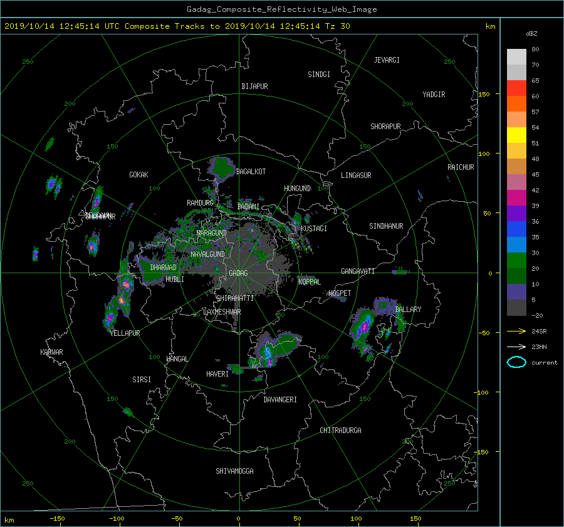Click the storm cell west of Ballary
The height and width of the screenshot is (527, 564).
362,327
